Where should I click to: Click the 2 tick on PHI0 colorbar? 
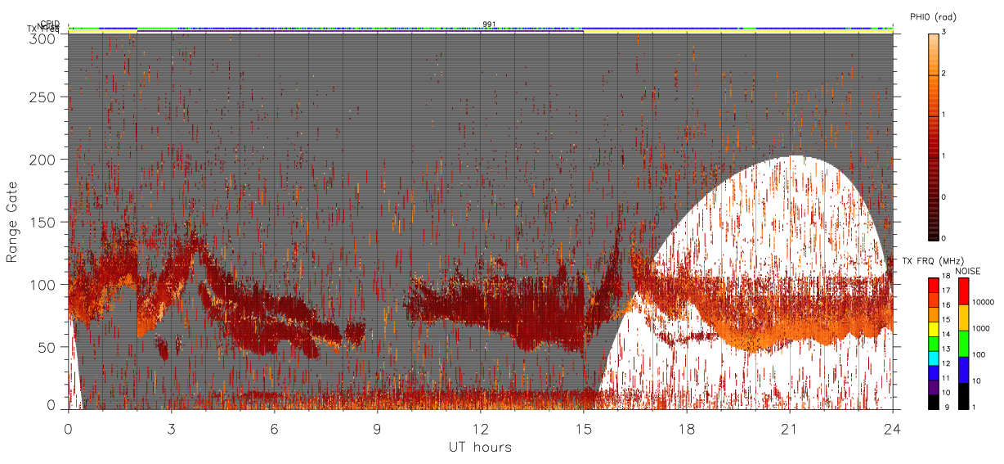pyautogui.click(x=942, y=74)
